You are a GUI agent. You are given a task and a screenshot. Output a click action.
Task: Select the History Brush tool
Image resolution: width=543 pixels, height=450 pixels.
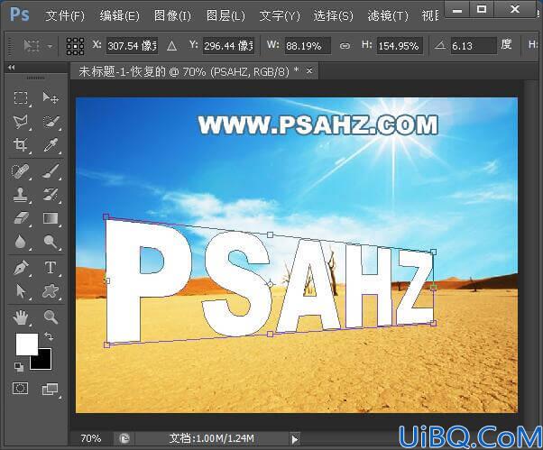(51, 195)
